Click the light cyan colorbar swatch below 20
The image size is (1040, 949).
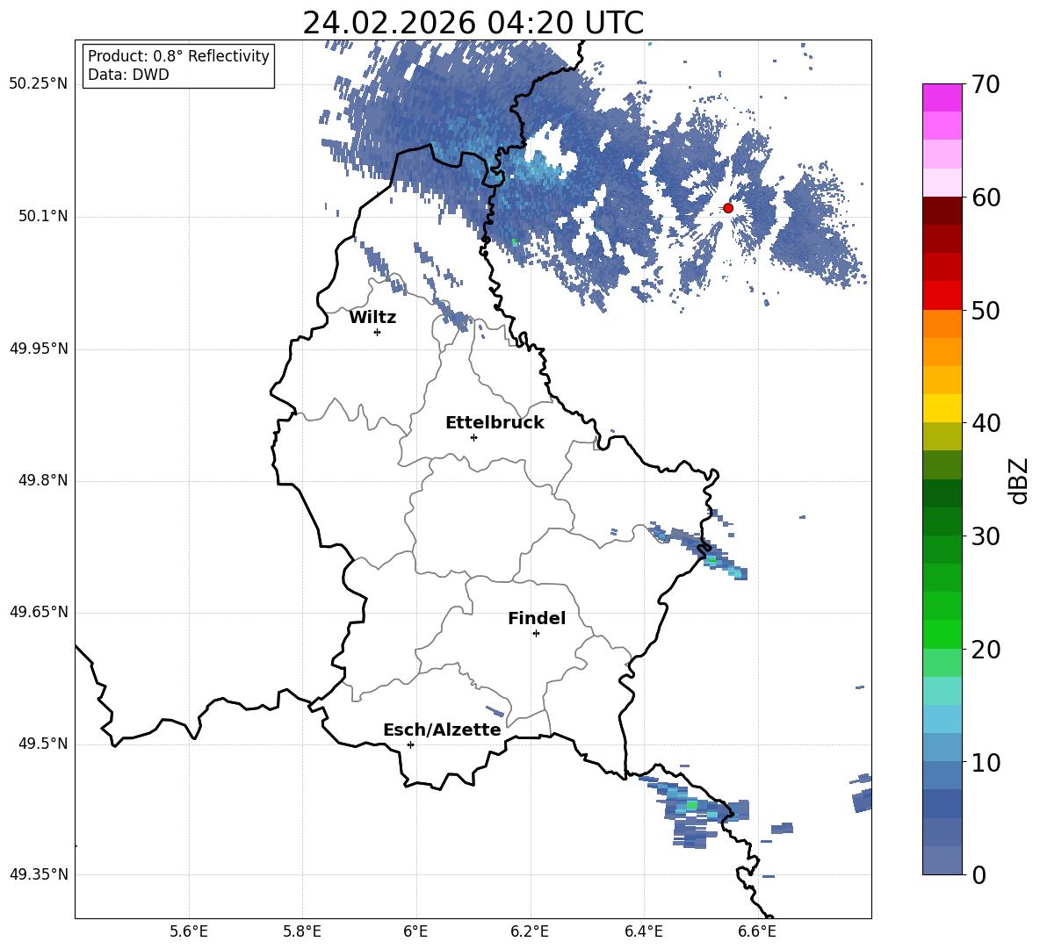pyautogui.click(x=942, y=691)
